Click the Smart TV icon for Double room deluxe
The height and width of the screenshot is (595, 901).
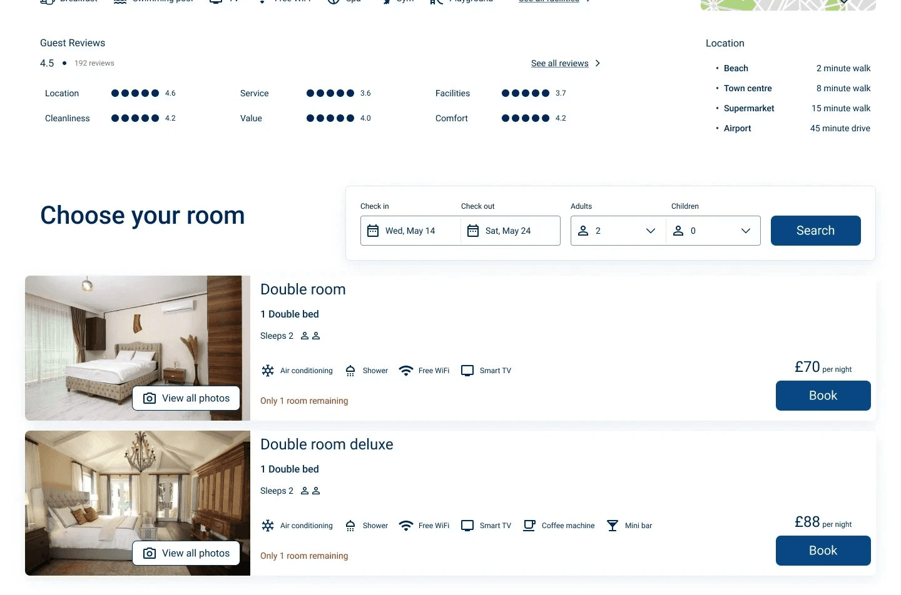[x=467, y=526]
